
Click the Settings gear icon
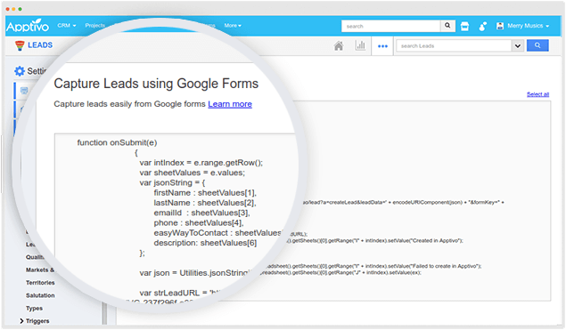tap(20, 71)
